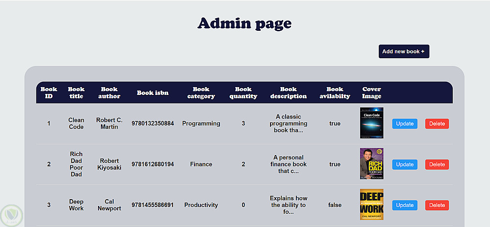
Task: Click the Book ID column header
Action: coord(49,92)
